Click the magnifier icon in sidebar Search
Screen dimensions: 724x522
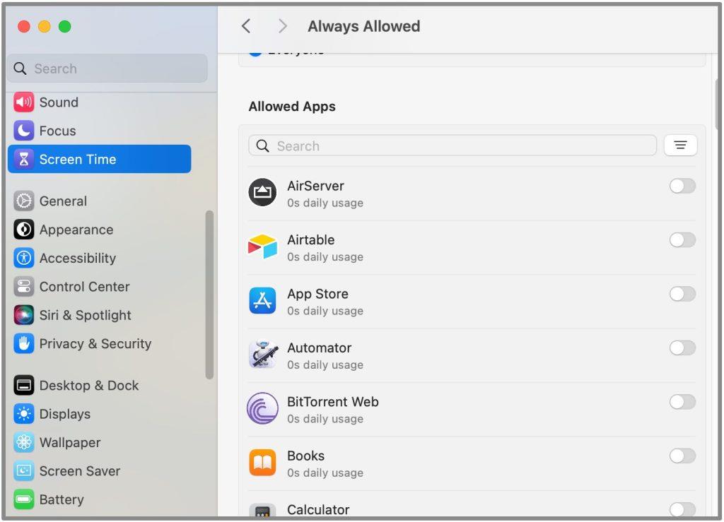[20, 69]
